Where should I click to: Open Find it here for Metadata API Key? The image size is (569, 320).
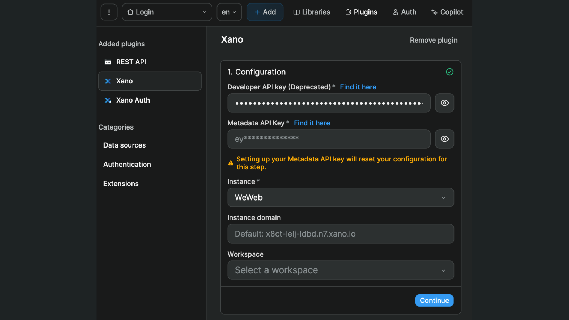312,123
